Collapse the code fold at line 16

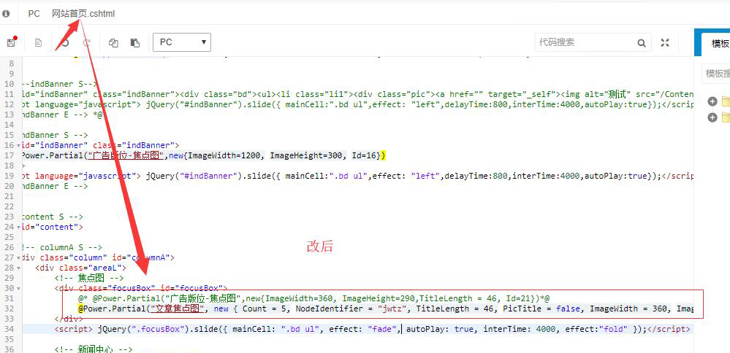tap(19, 145)
